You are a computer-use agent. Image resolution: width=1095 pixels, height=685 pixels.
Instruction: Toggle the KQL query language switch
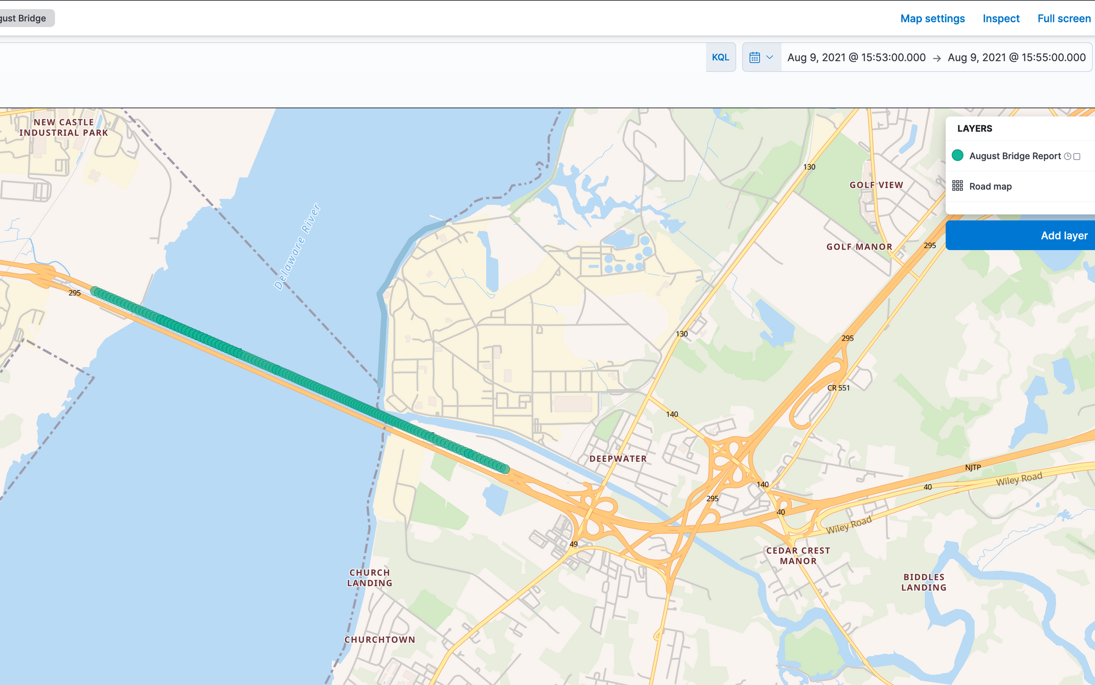[x=721, y=57]
